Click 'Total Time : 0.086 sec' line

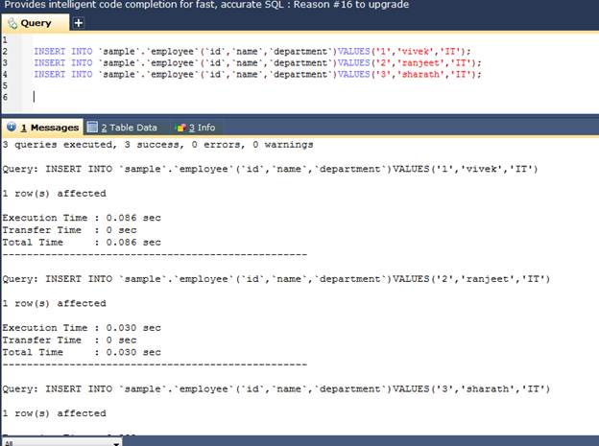pyautogui.click(x=82, y=243)
